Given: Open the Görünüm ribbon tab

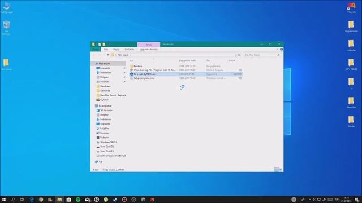Looking at the screenshot, I should (130, 50).
